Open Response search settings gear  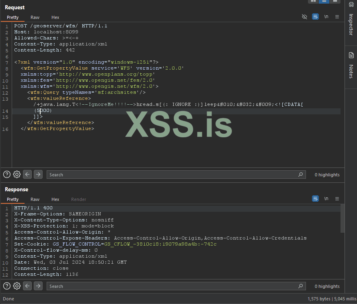(17, 286)
